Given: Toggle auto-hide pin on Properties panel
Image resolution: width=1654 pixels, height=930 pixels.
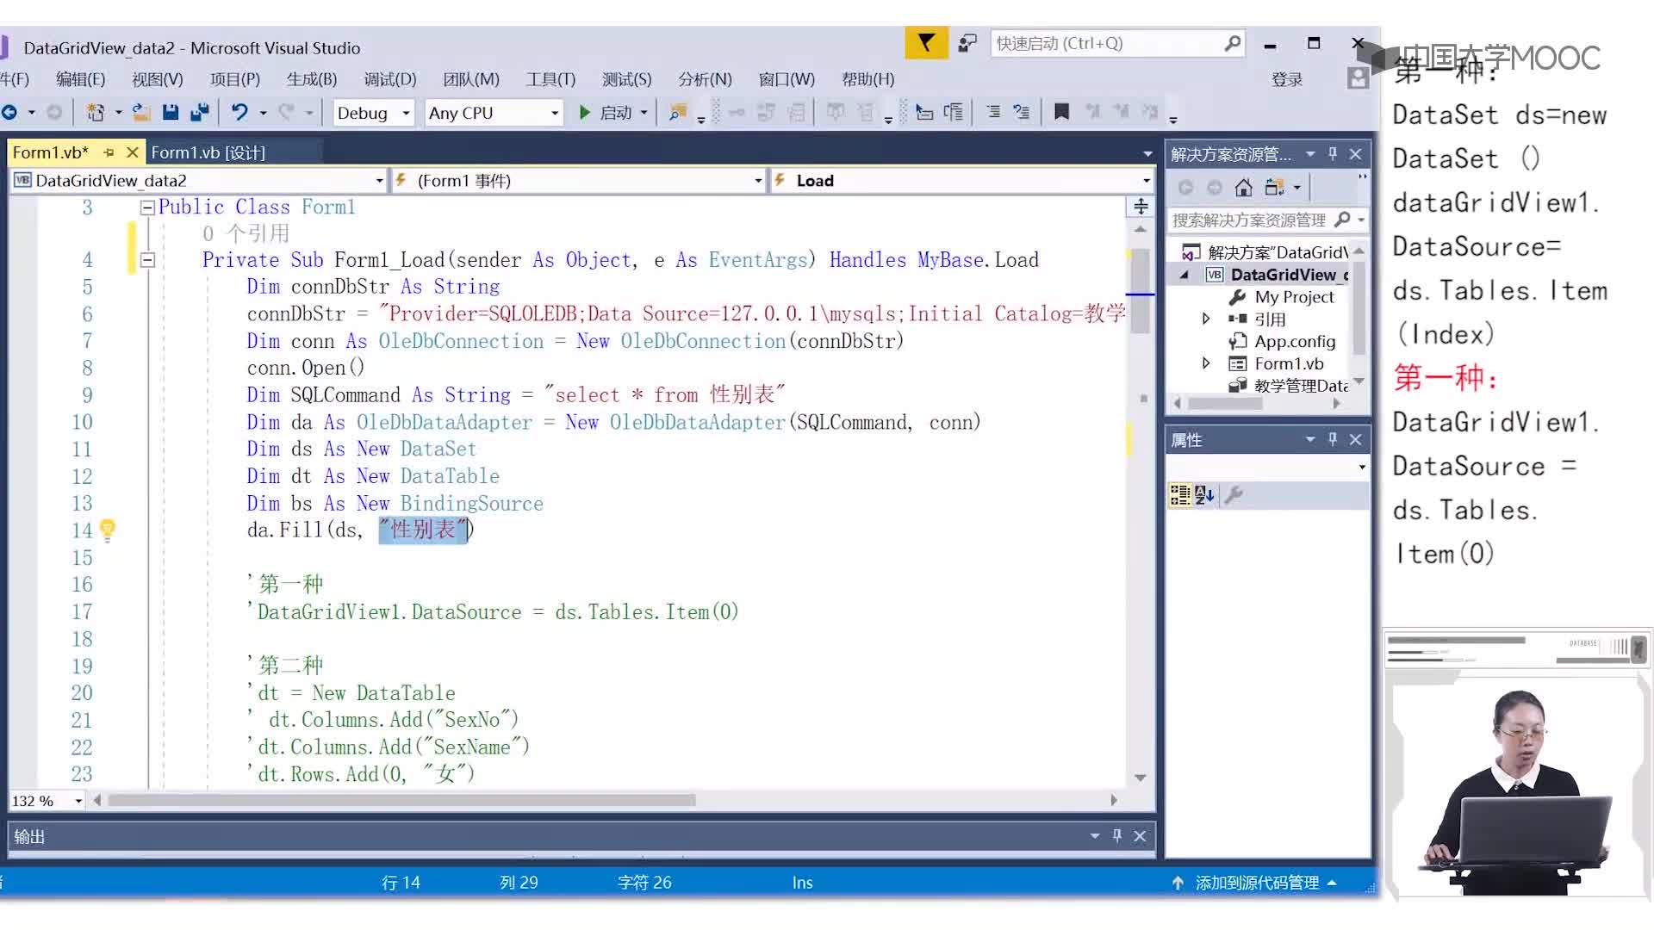Looking at the screenshot, I should 1333,439.
